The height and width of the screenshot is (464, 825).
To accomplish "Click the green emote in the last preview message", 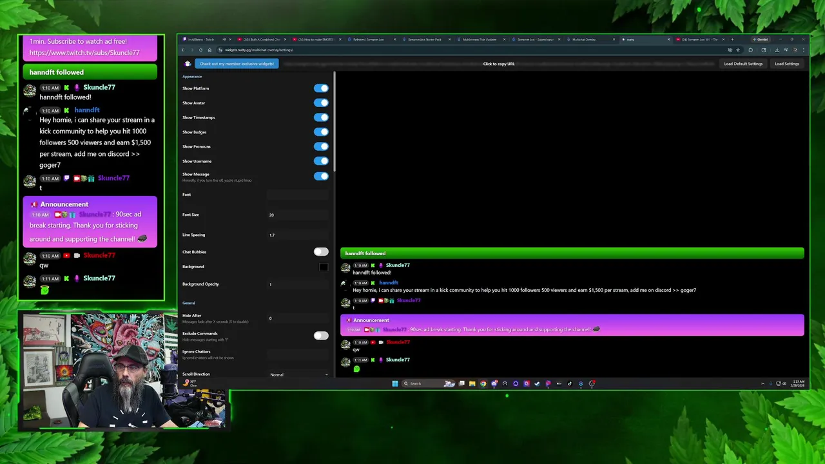I will click(x=356, y=369).
